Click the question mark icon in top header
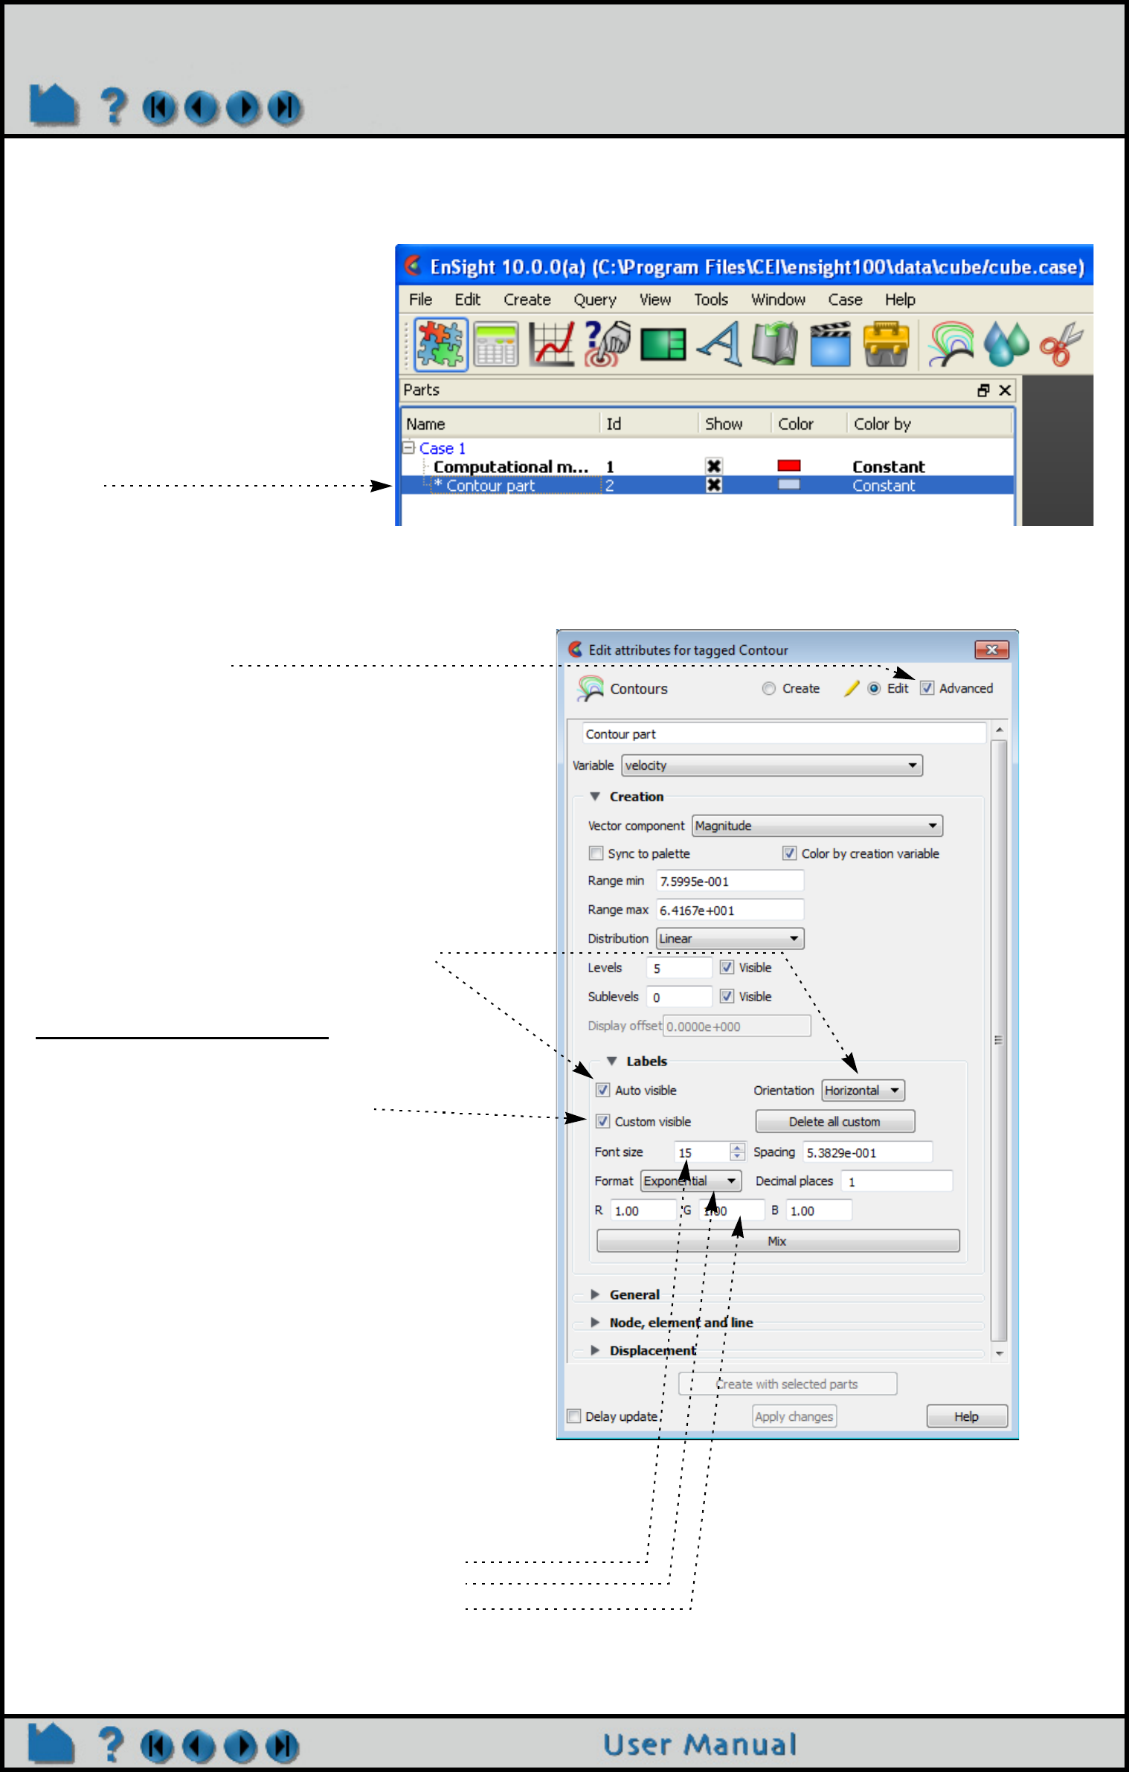Screen dimensions: 1129x1772 (114, 106)
